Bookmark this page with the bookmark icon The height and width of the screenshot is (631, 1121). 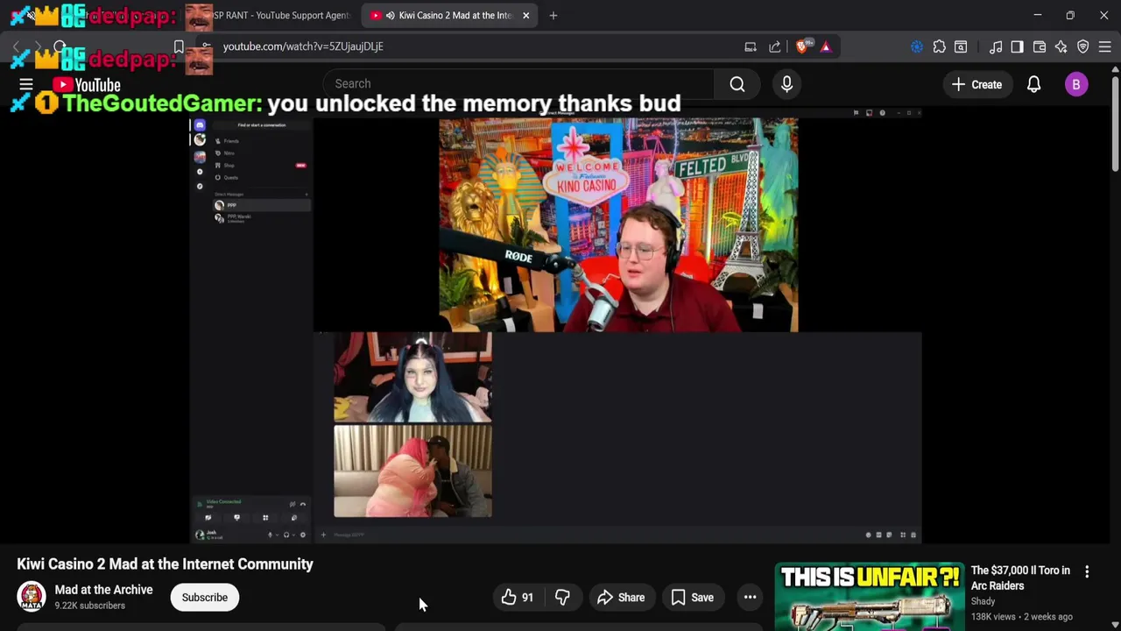pyautogui.click(x=179, y=46)
